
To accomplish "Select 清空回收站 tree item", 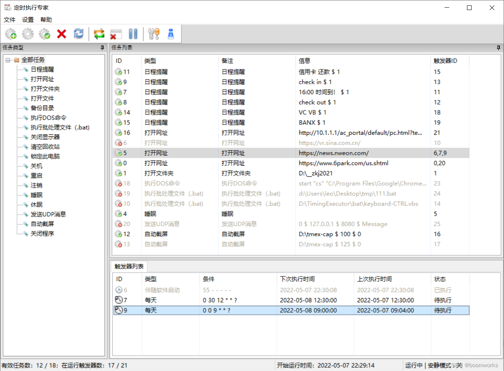I will [x=45, y=147].
